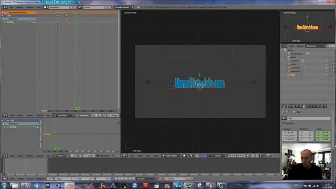Open the 3D View Add menu
This screenshot has height=189, width=336.
(148, 156)
